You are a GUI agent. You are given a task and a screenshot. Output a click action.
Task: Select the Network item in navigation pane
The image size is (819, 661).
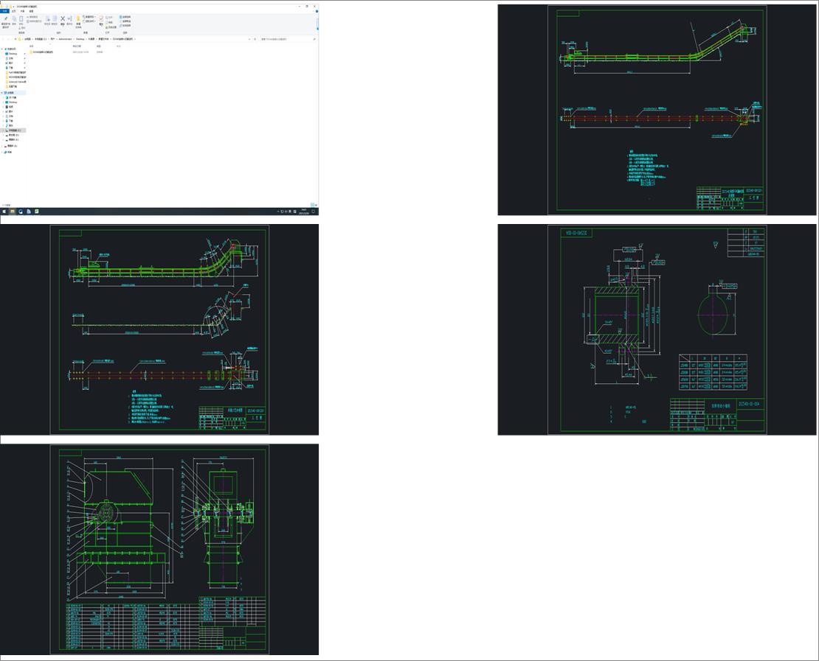coord(10,152)
